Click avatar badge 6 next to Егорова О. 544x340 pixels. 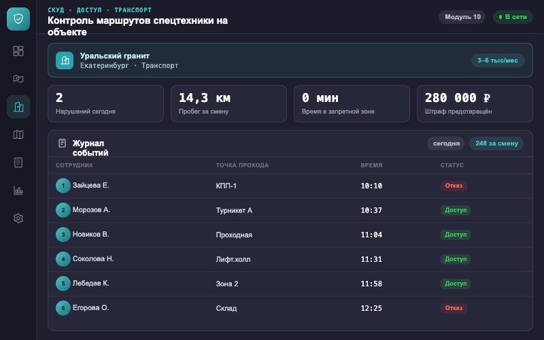coord(63,308)
